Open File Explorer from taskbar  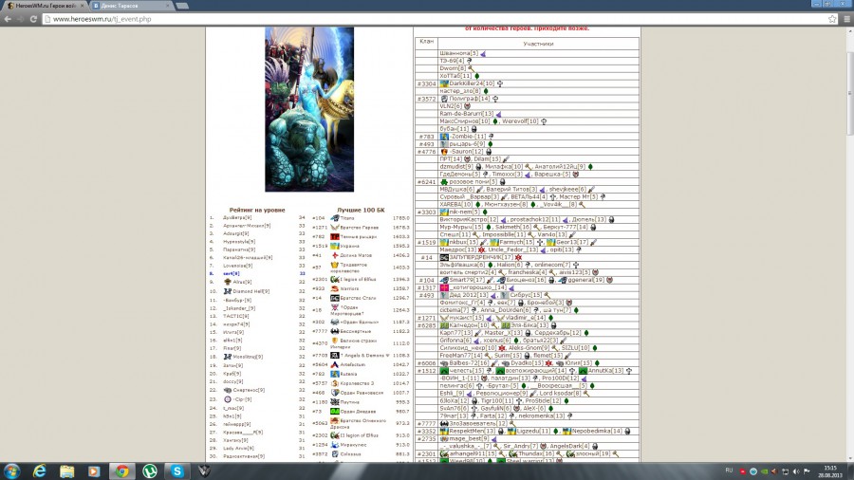[x=67, y=471]
